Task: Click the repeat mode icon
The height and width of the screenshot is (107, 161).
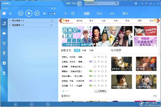Action: coord(10,13)
